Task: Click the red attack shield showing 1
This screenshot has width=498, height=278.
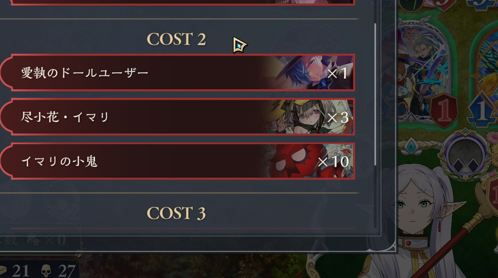Action: pos(444,110)
